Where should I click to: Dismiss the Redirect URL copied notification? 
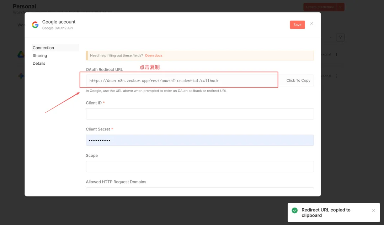point(373,210)
